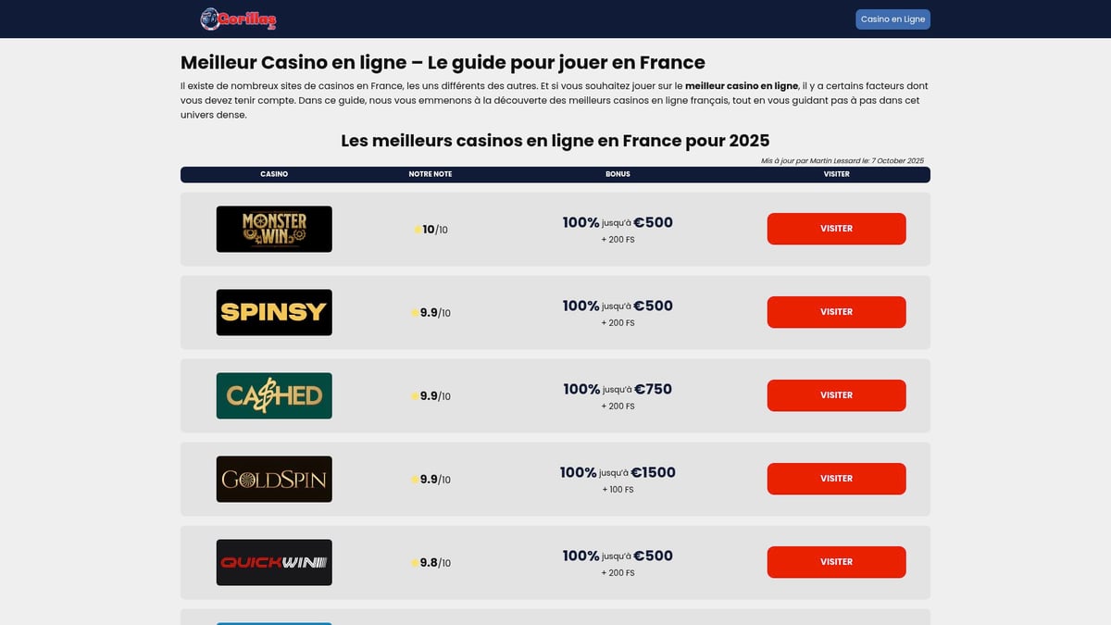Click VISITER for Cashed
The height and width of the screenshot is (625, 1111).
click(836, 395)
